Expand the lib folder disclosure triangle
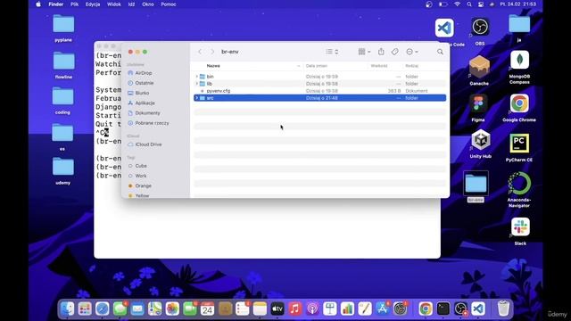571x321 pixels. point(196,84)
